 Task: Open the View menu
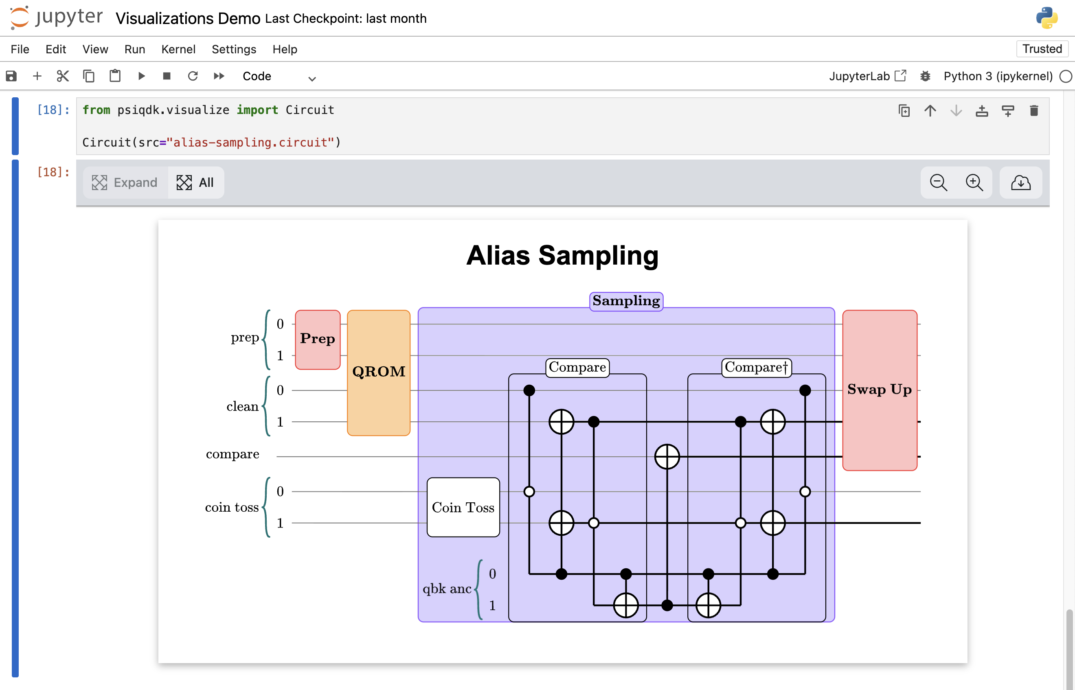tap(95, 49)
